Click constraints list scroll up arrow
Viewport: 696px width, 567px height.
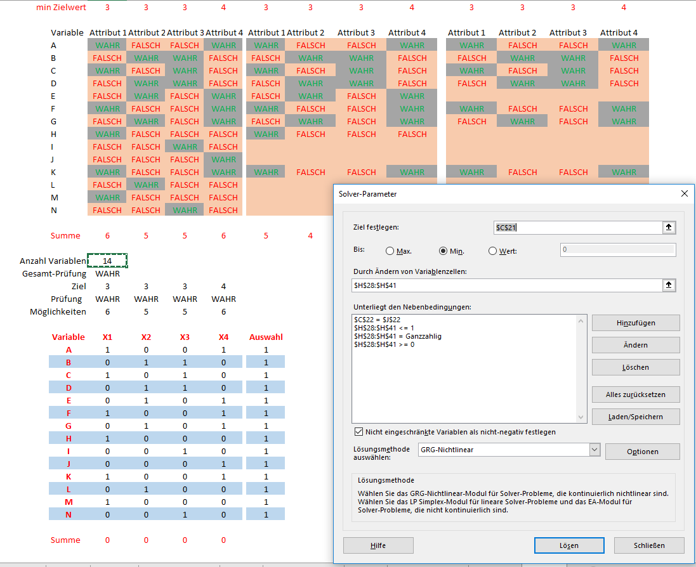(581, 321)
